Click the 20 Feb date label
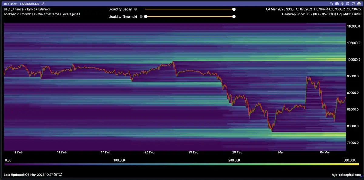Image resolution: width=364 pixels, height=180 pixels. coord(150,153)
